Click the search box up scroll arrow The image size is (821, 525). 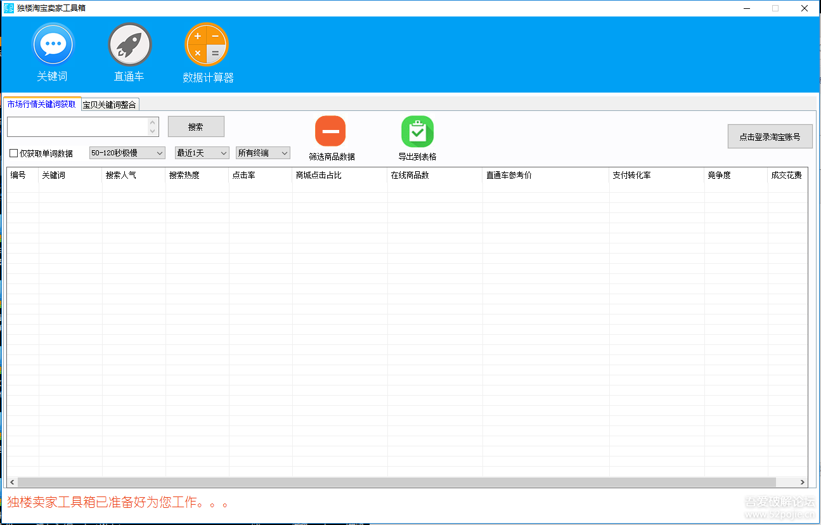[152, 122]
